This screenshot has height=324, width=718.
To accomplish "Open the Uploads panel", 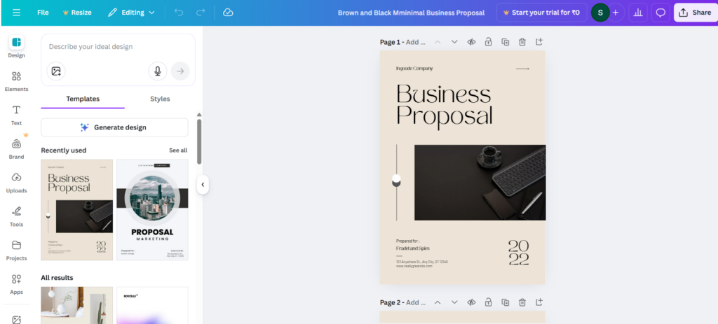I will pos(17,183).
